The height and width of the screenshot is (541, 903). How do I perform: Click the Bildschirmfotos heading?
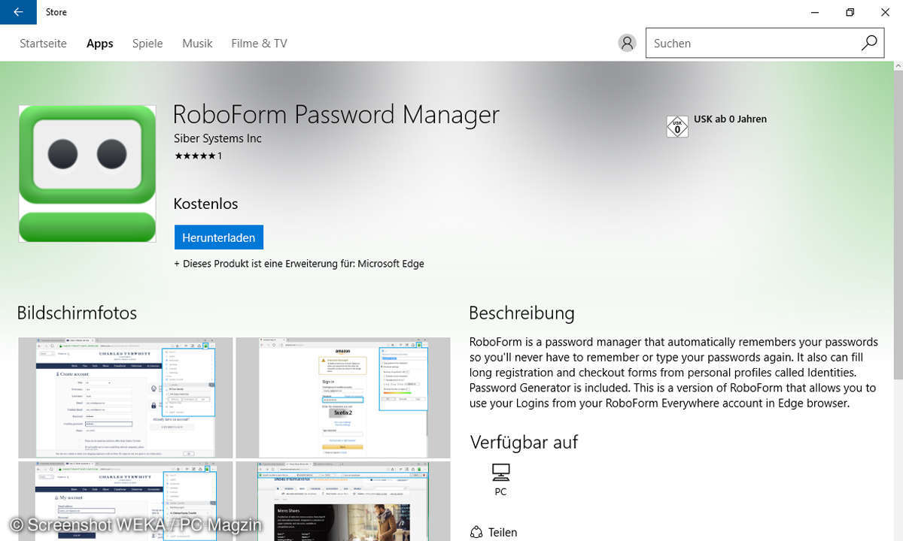[77, 313]
